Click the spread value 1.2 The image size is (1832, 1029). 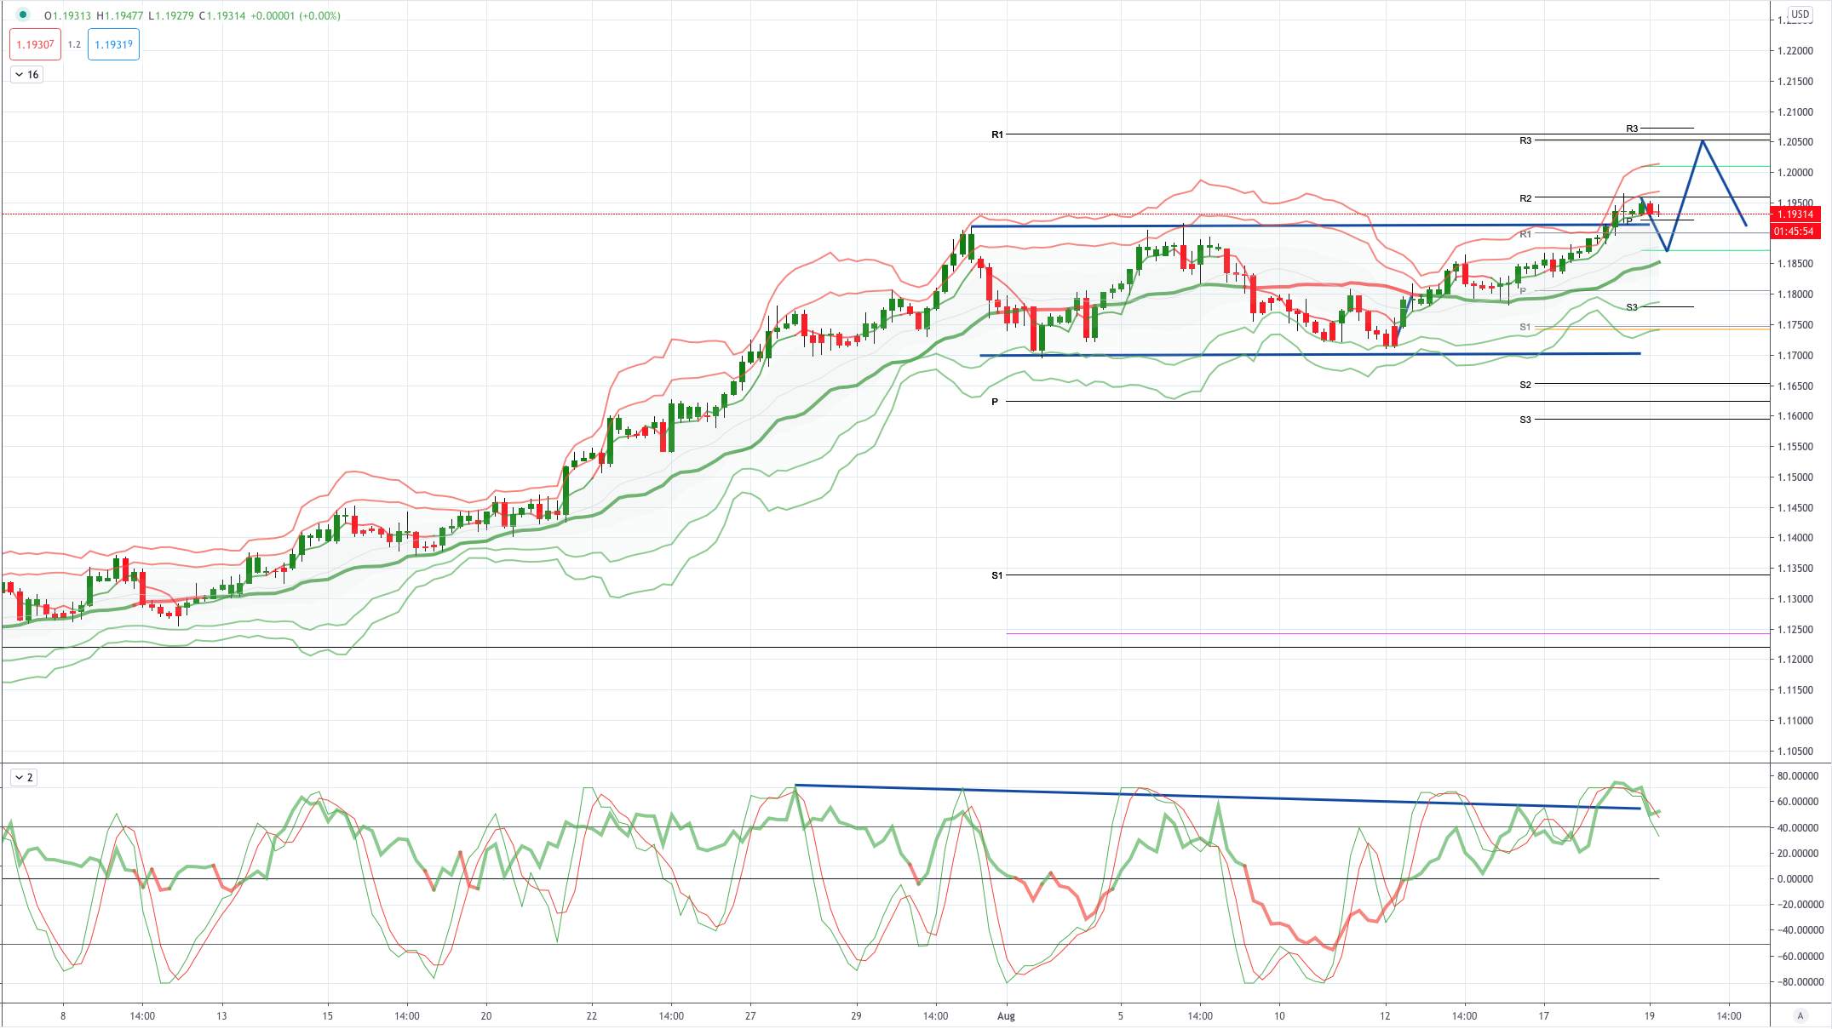click(x=74, y=44)
